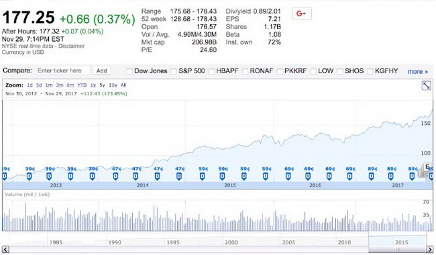Viewport: 436px width, 255px height.
Task: Click the After Hours: 177.32 value
Action: tap(50, 32)
